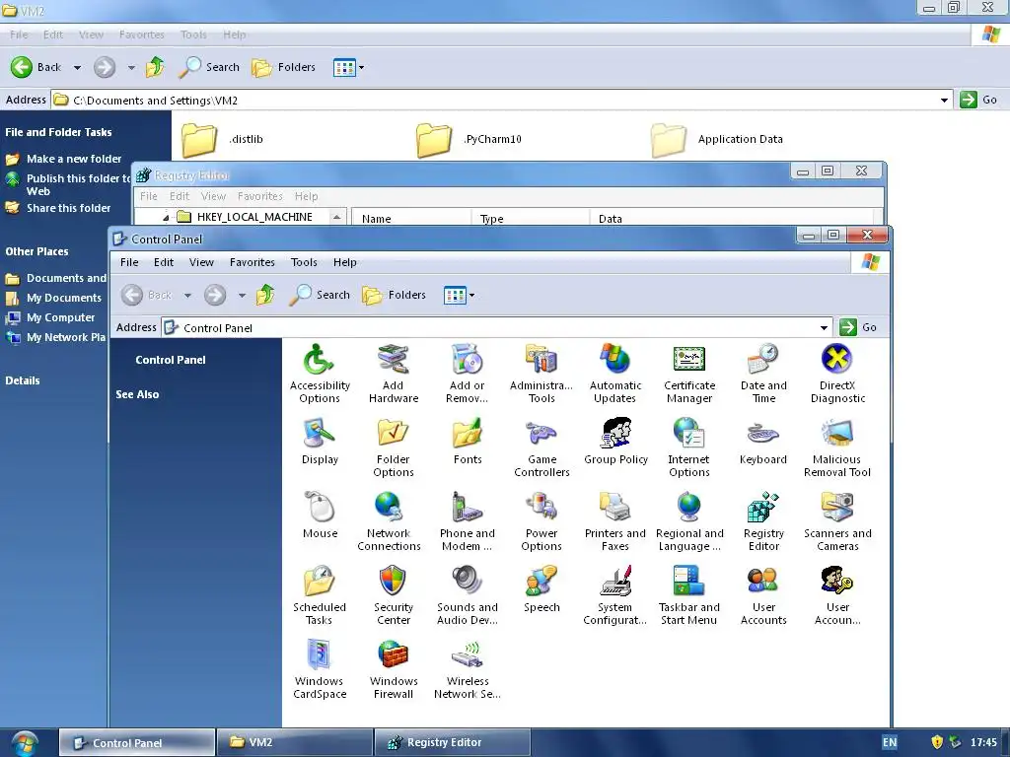Click Go button in VM2 window

point(978,100)
